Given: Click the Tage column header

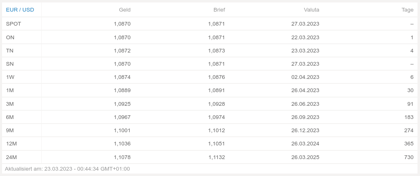Looking at the screenshot, I should click(x=407, y=10).
